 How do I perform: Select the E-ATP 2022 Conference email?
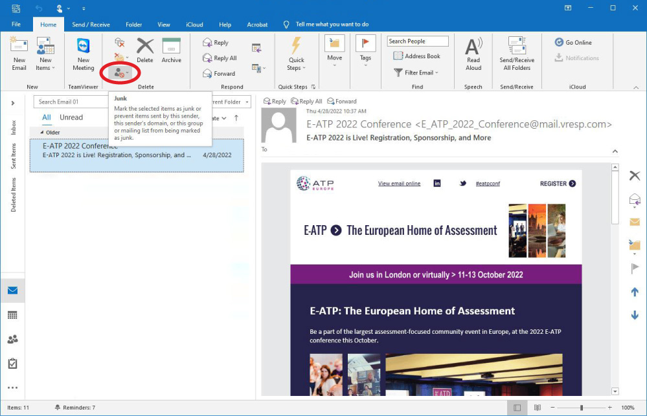(137, 155)
